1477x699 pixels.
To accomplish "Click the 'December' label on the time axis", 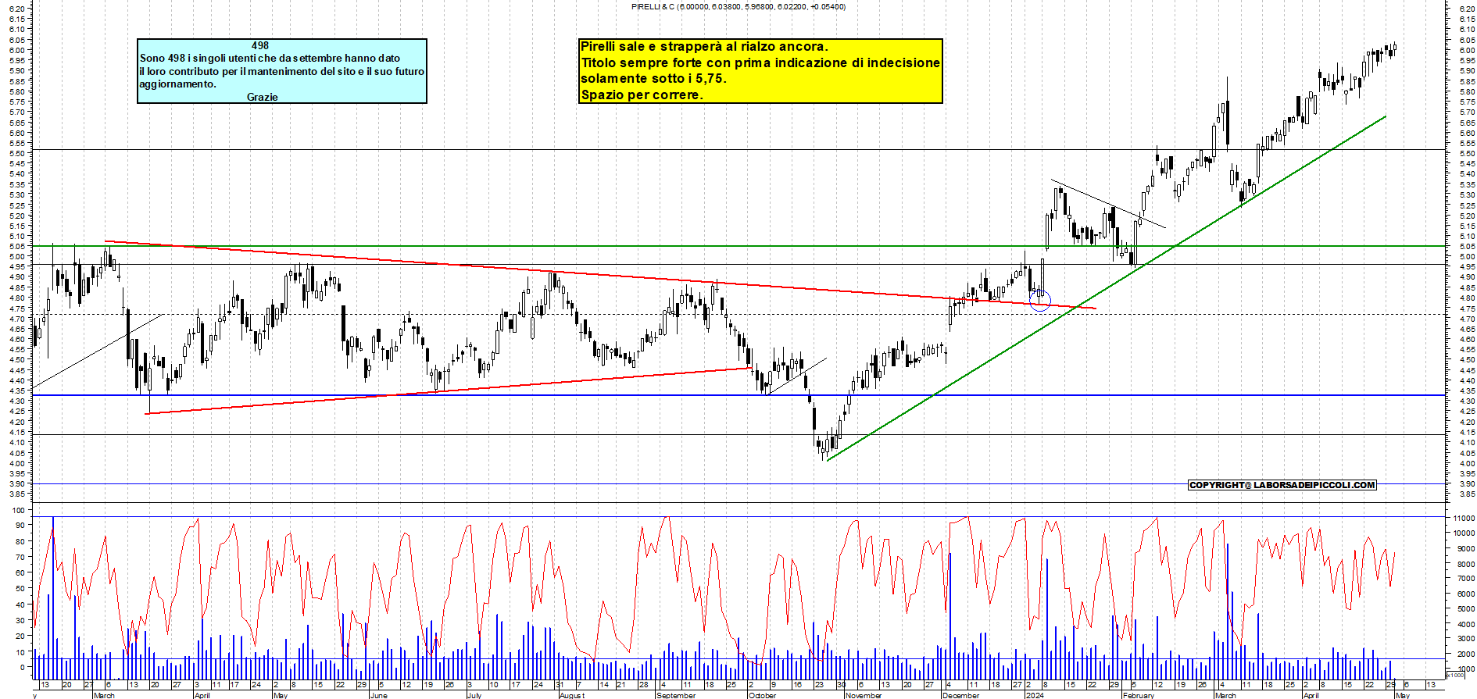I will pyautogui.click(x=961, y=695).
